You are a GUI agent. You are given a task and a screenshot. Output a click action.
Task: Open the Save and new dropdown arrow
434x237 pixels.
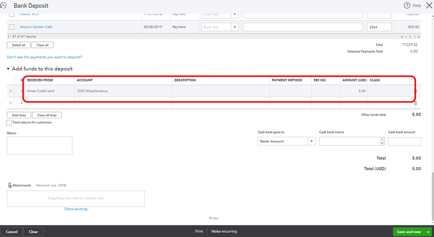coord(428,232)
